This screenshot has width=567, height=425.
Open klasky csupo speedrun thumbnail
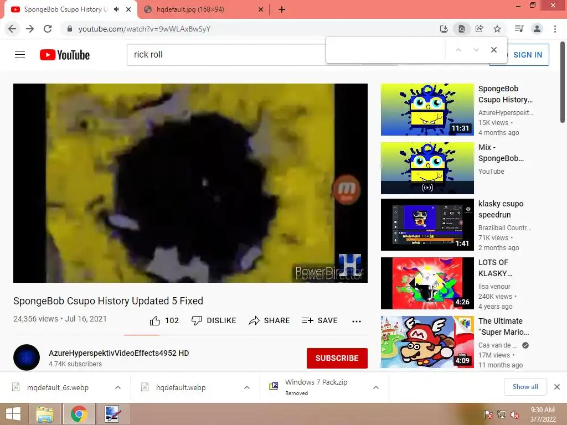point(427,225)
